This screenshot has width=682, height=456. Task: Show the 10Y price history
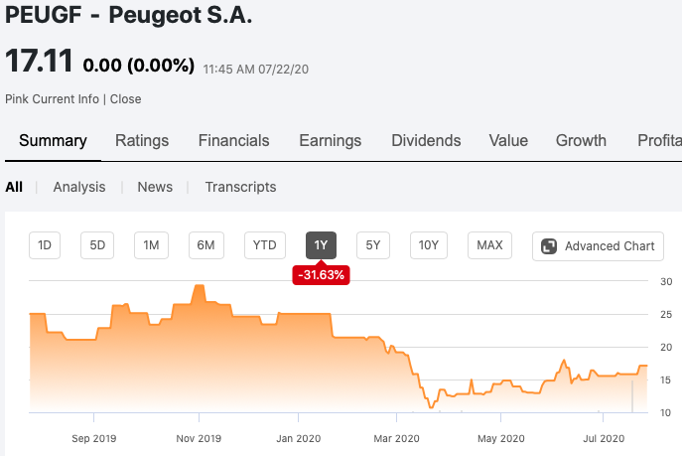[x=428, y=245]
